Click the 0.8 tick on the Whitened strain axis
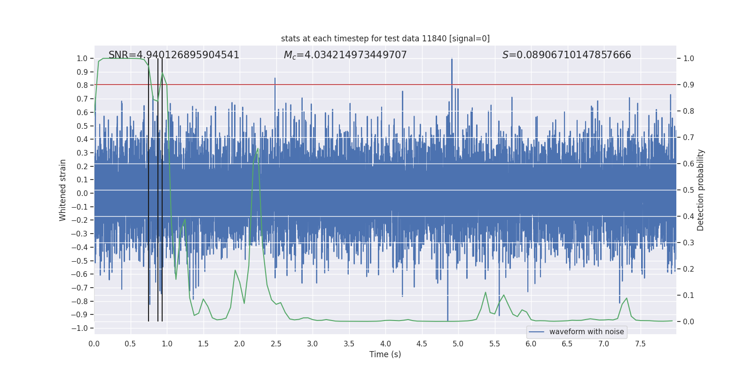The height and width of the screenshot is (376, 752). coord(82,86)
